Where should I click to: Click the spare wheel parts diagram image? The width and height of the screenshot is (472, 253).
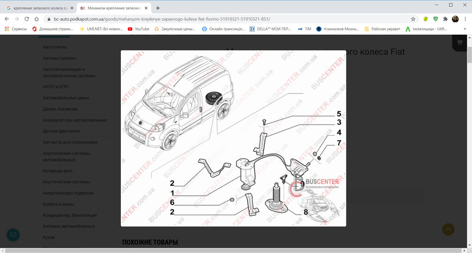pyautogui.click(x=233, y=139)
